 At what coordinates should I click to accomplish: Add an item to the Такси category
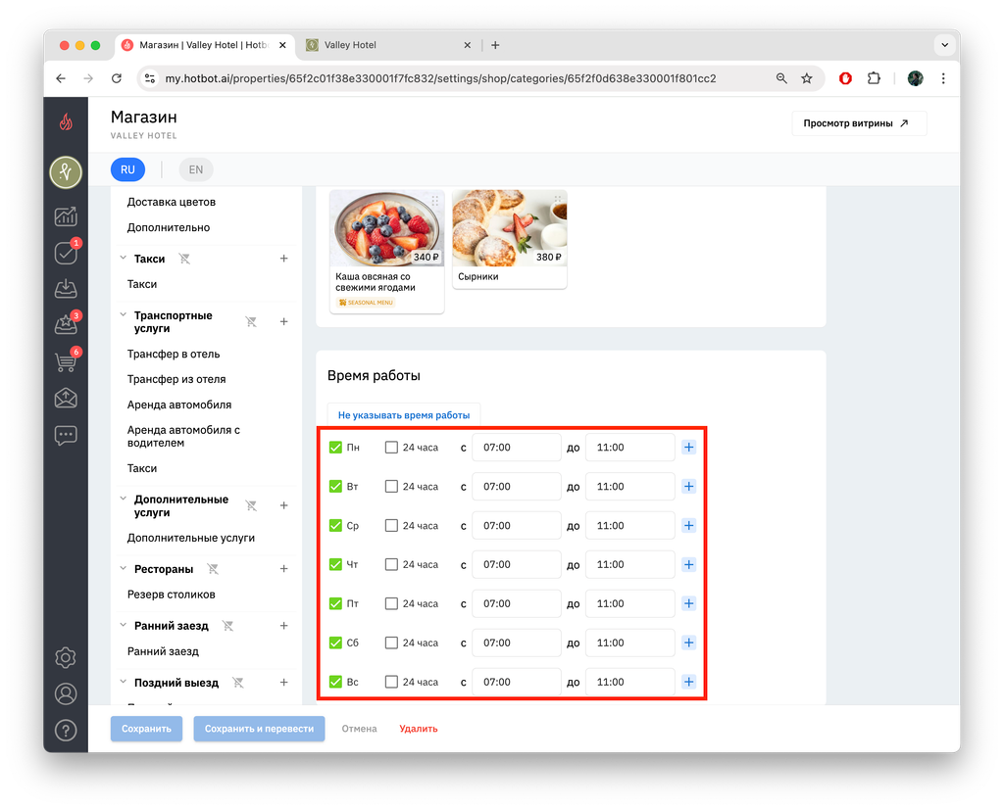point(283,259)
